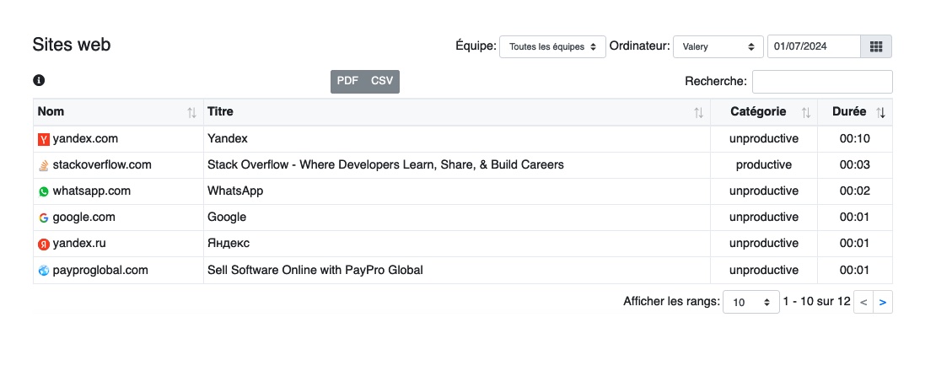Click 00:01 duration in google.com row
The image size is (936, 371).
coord(855,217)
